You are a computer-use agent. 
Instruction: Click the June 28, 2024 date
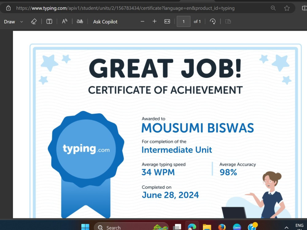(170, 195)
